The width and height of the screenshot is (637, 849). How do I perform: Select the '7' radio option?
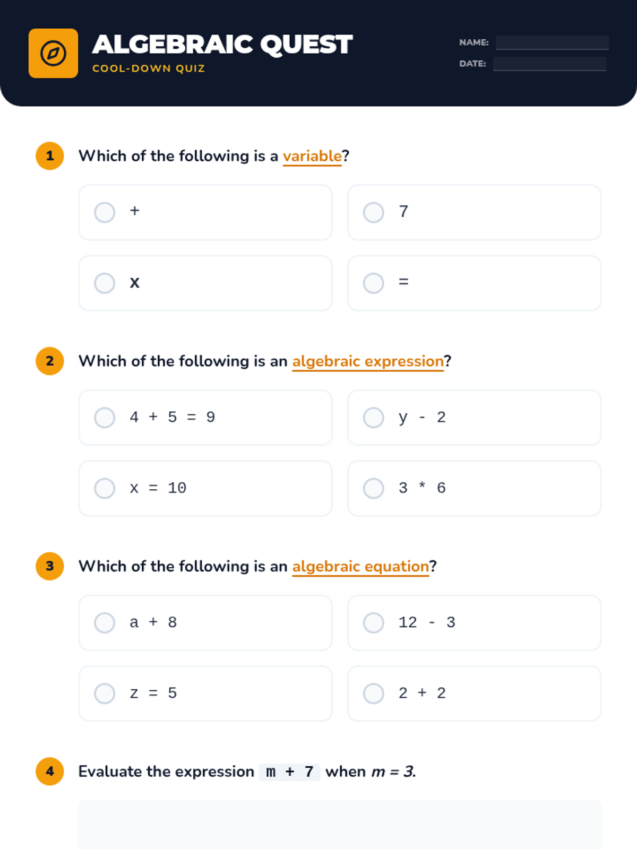(374, 212)
